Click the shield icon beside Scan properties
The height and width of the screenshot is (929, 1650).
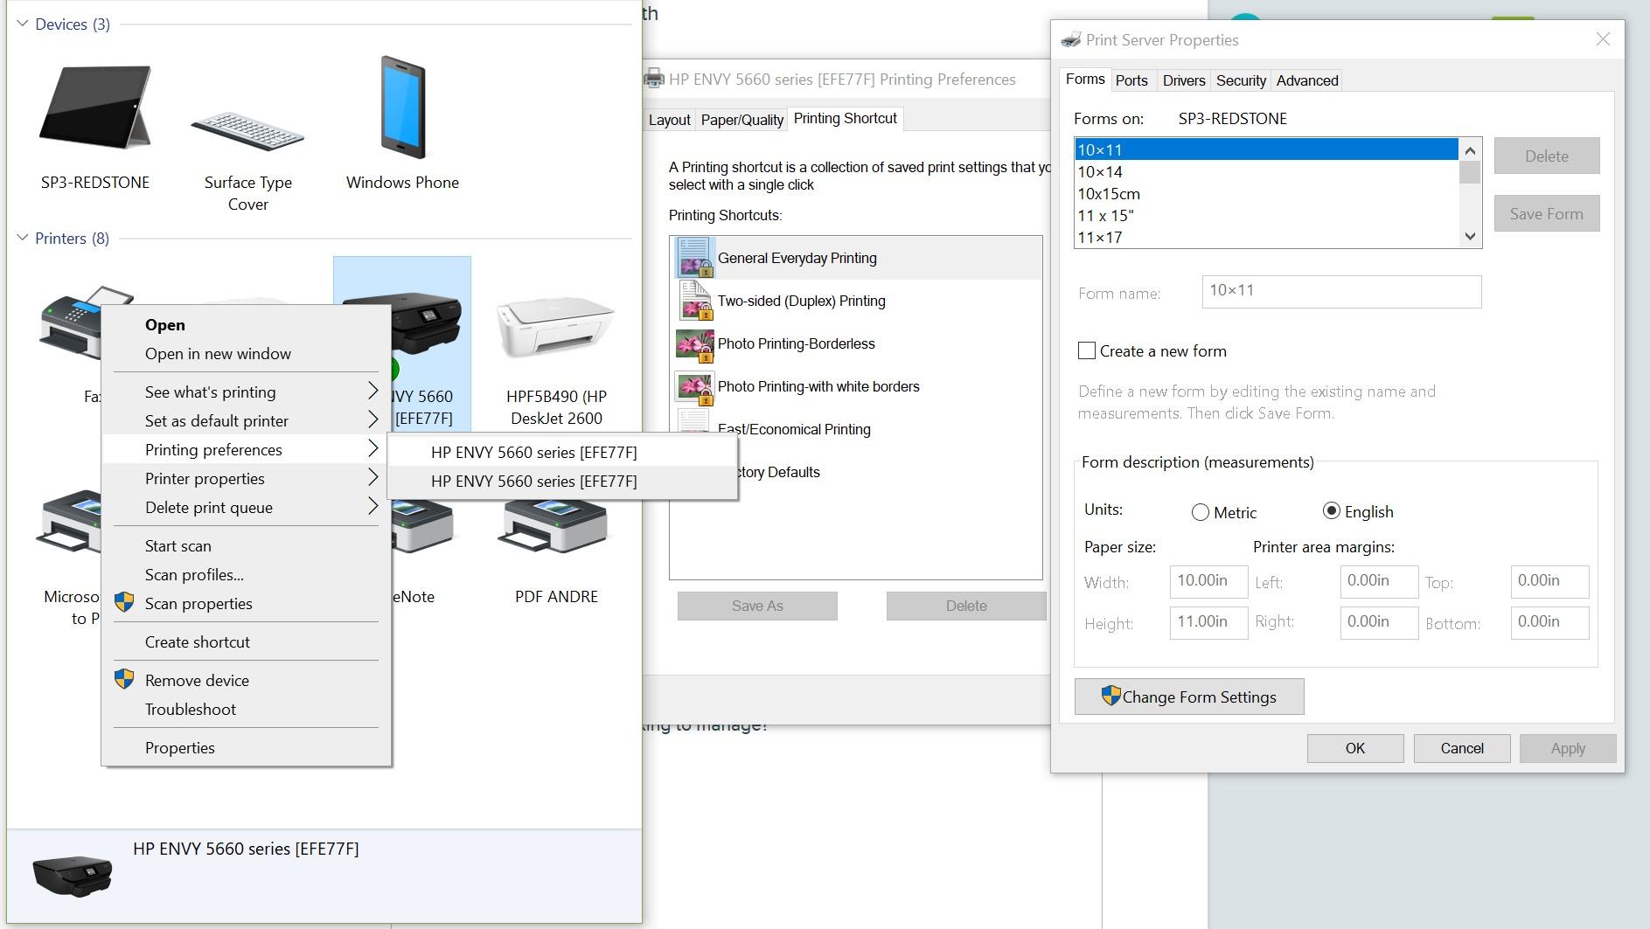124,602
